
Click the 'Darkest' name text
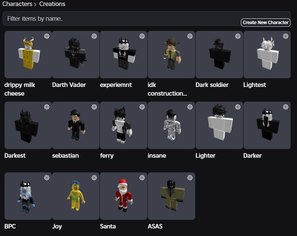15,155
